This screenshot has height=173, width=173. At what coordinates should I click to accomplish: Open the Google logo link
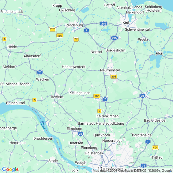[x=10, y=169]
